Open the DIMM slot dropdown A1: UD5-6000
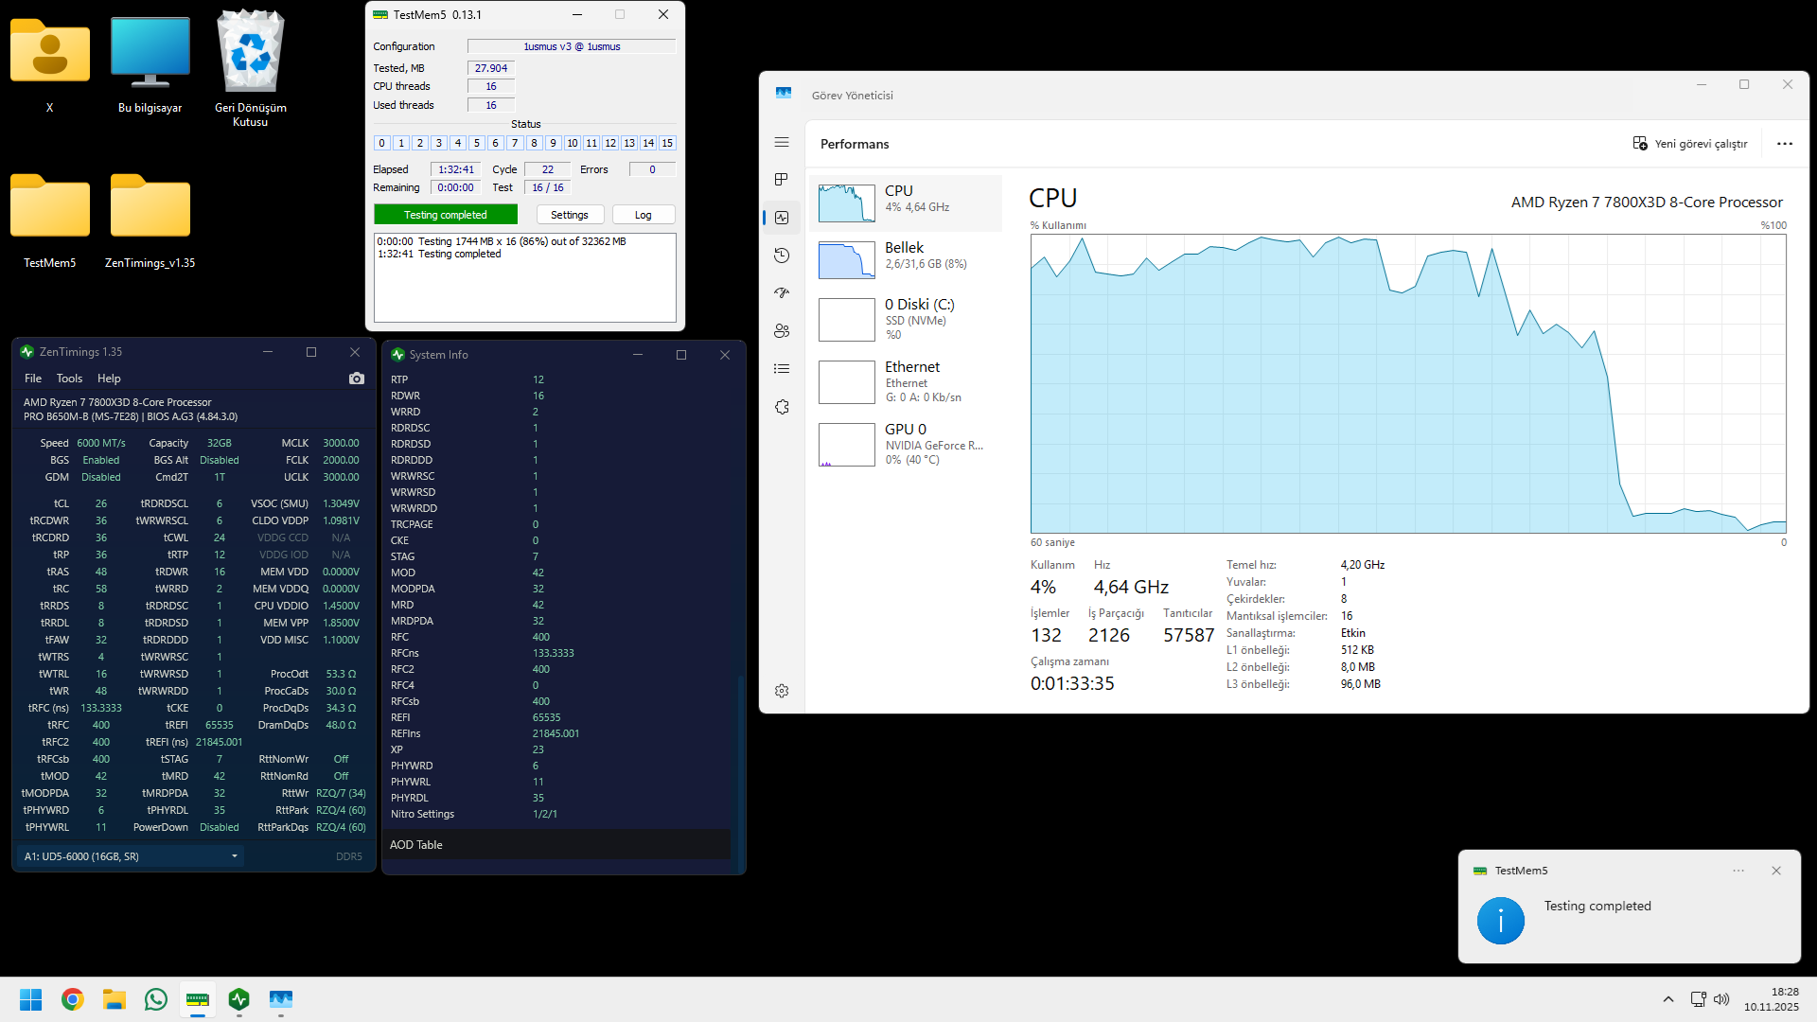This screenshot has width=1817, height=1022. [132, 856]
